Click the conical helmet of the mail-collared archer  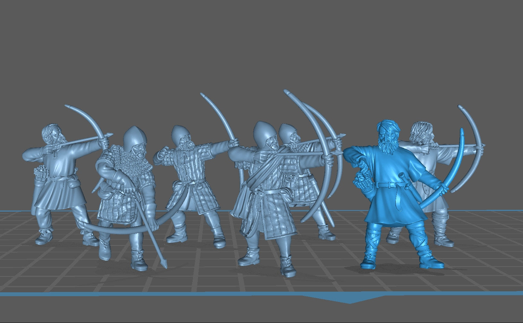pyautogui.click(x=135, y=135)
